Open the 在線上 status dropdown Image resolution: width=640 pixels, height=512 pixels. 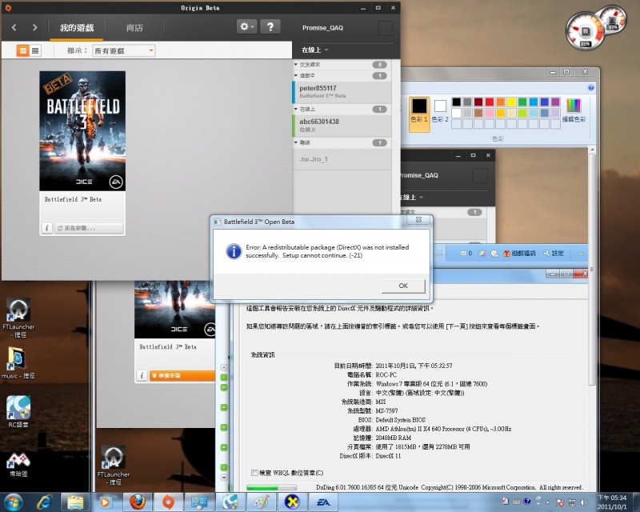coord(314,50)
